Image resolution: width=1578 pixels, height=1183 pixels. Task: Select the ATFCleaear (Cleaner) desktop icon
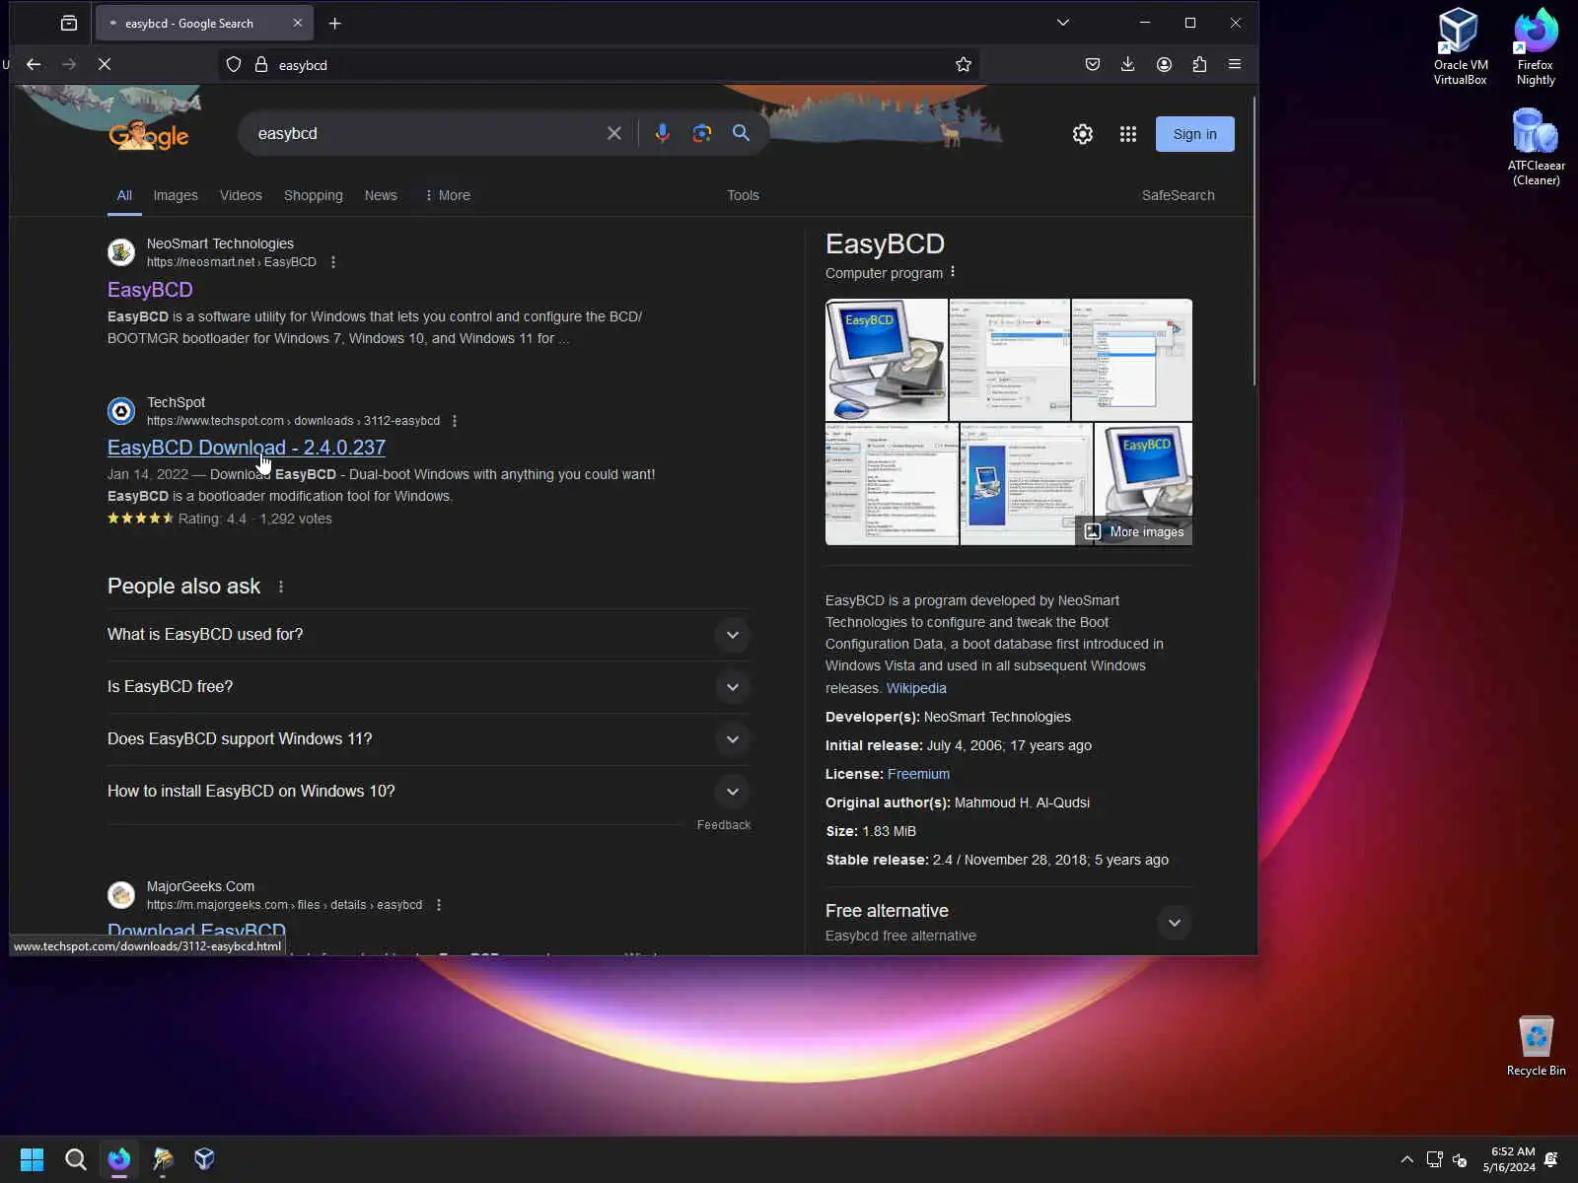(1536, 147)
